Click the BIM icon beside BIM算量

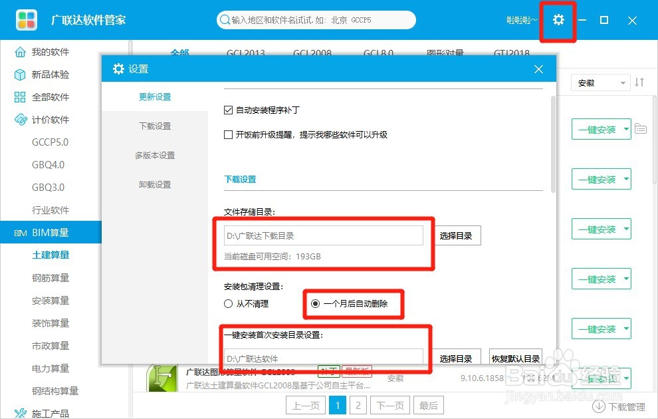(x=20, y=233)
